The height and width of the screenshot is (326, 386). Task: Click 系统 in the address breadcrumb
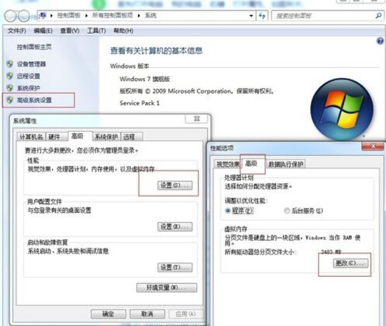[151, 16]
